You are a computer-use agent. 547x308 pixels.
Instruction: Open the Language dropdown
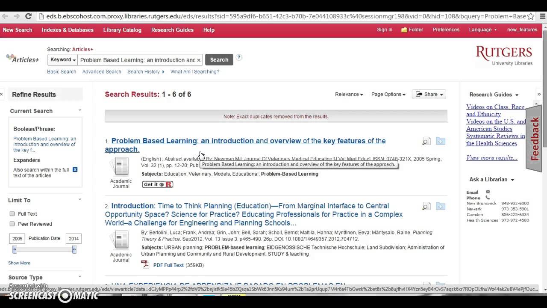(483, 30)
